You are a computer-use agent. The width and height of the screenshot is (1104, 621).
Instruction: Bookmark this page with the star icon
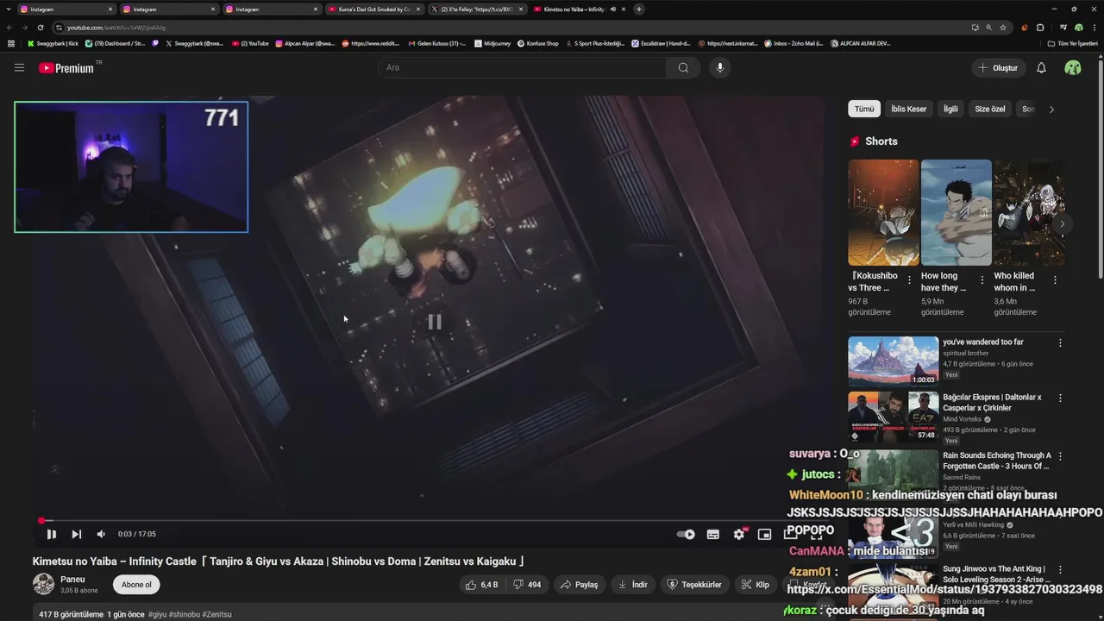(x=1003, y=28)
